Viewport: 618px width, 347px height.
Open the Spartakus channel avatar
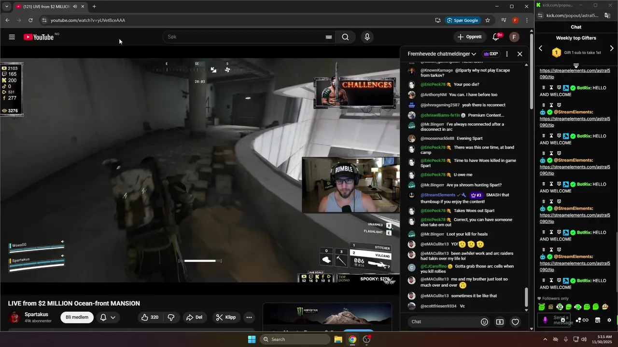pos(15,317)
